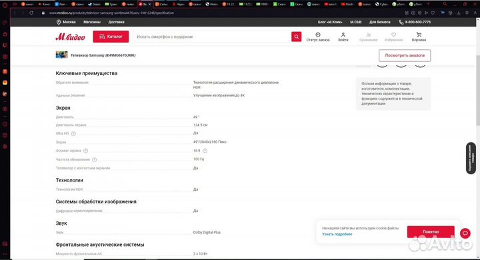Click the browser reload button

[31, 13]
